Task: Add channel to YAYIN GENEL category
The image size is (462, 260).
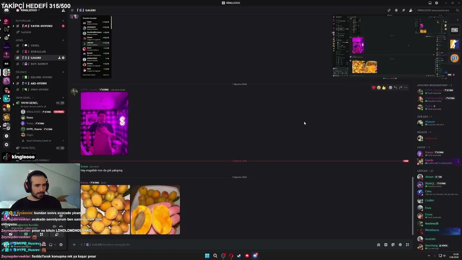Action: pyautogui.click(x=63, y=97)
